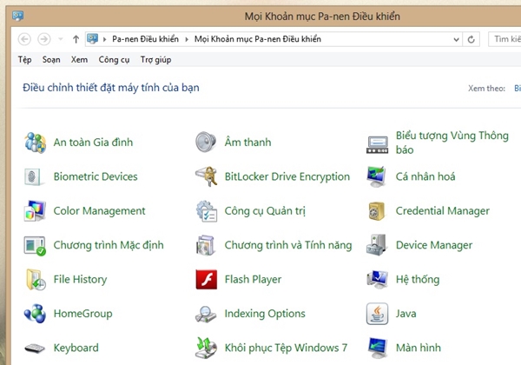Open the Công cụ Quản trị gear icon
The image size is (521, 365).
(x=207, y=211)
